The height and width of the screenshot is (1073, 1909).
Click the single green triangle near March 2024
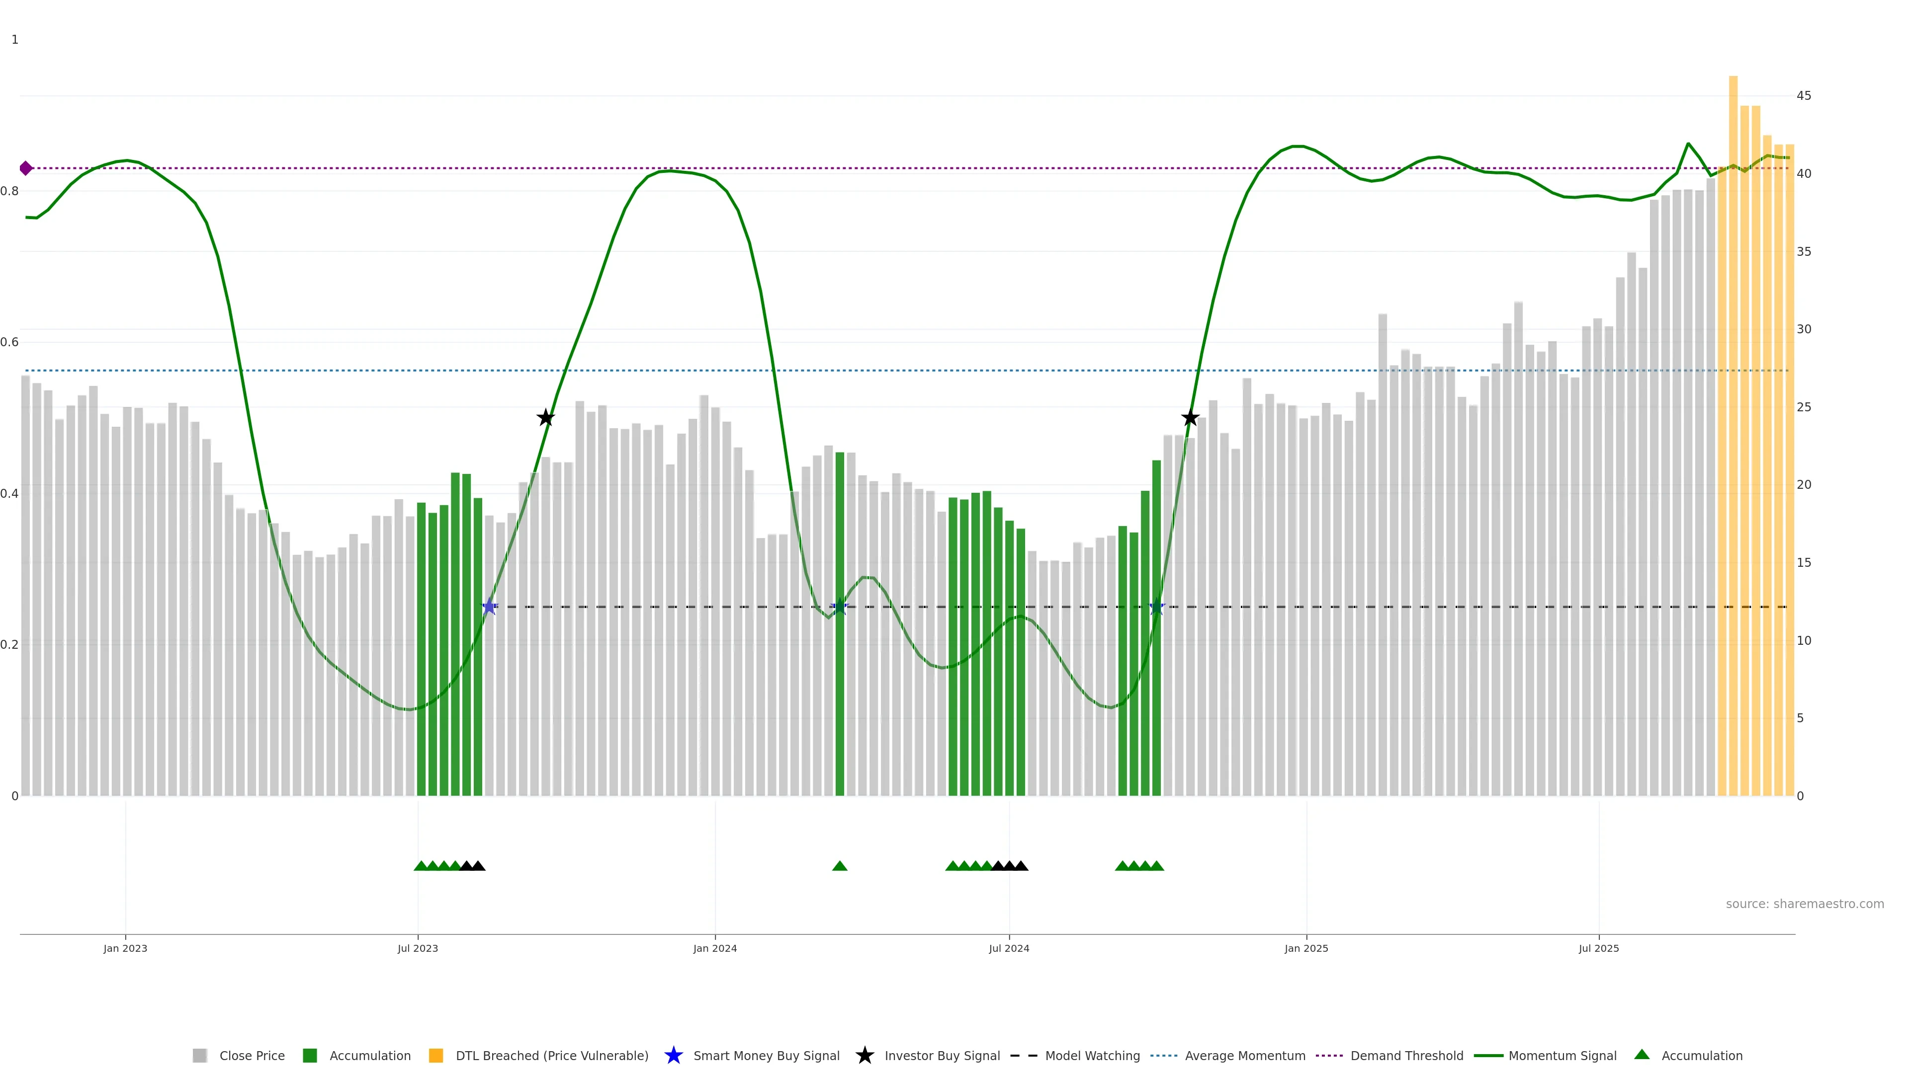(x=840, y=866)
